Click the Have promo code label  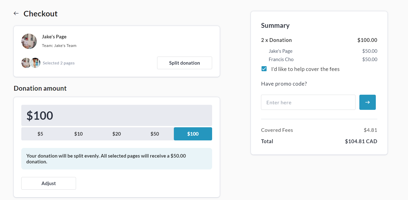(x=284, y=84)
